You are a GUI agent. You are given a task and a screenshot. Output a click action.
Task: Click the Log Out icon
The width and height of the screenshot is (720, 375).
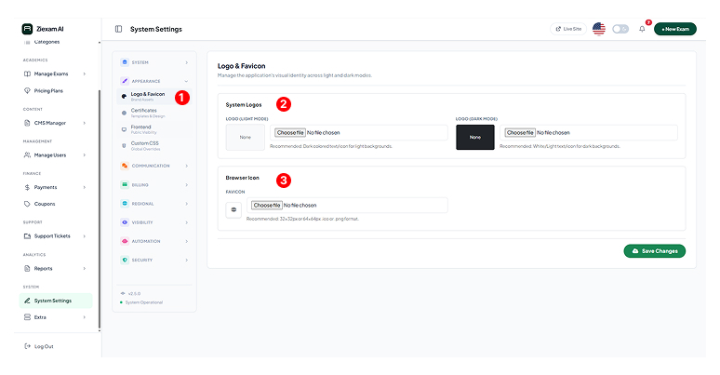(27, 346)
